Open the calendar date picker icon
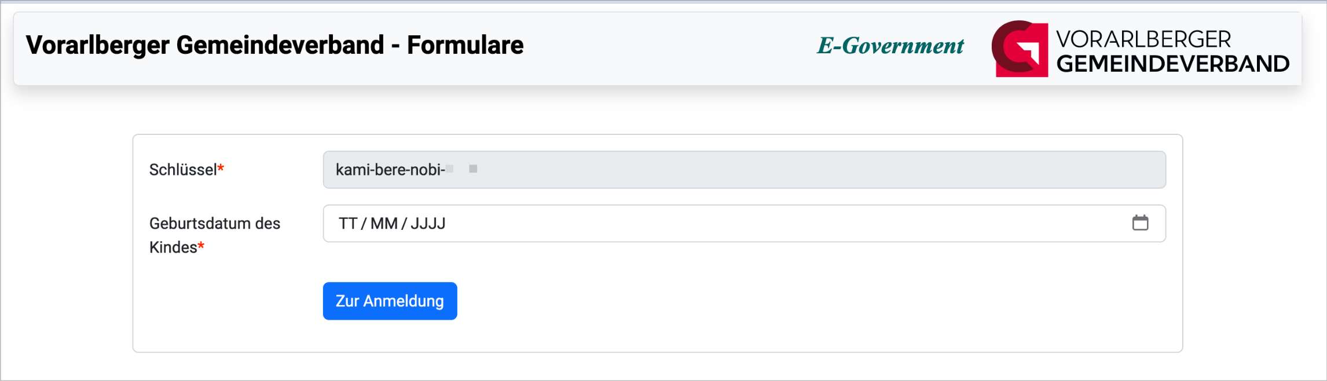Screen dimensions: 1327x381 pos(1140,223)
